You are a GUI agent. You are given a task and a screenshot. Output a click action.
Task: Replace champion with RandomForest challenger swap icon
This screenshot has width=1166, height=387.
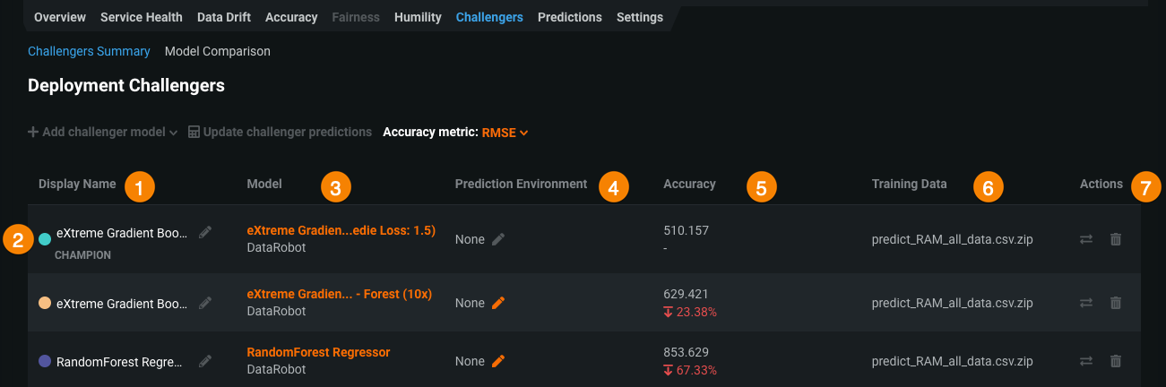1086,361
